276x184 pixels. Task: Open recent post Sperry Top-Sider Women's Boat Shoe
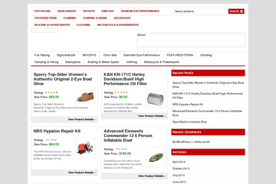point(208,85)
